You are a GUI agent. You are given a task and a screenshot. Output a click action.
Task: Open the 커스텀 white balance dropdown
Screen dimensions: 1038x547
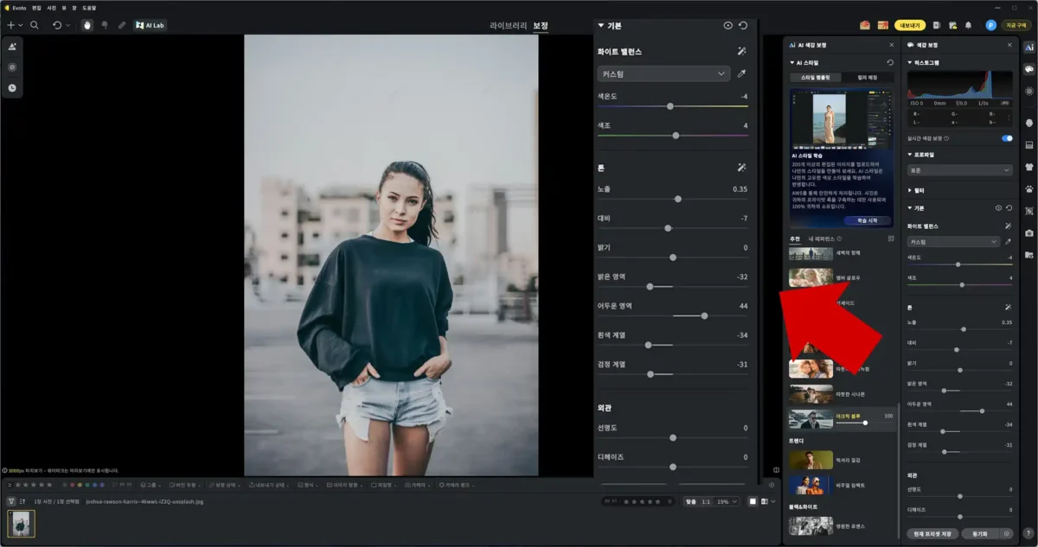(x=663, y=74)
